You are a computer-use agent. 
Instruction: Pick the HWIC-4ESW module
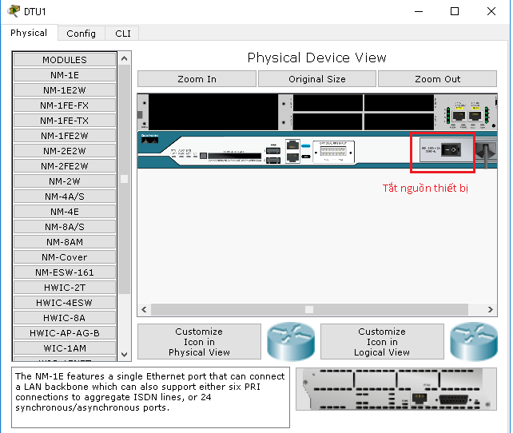[65, 303]
